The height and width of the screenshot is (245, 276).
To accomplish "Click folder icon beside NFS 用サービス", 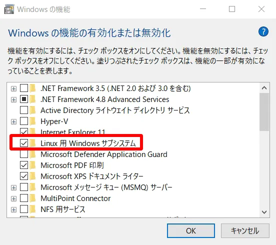I will point(33,209).
